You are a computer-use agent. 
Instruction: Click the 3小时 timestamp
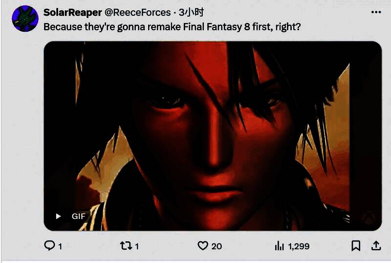tap(191, 12)
